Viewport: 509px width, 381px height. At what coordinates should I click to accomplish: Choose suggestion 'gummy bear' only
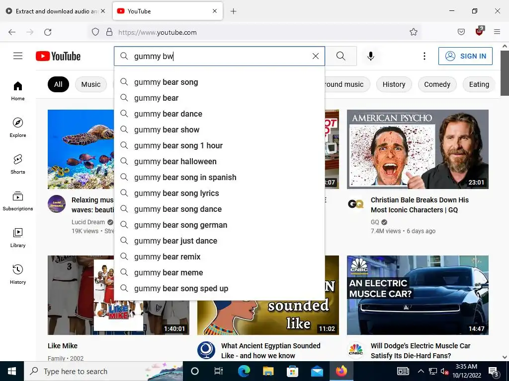tap(219, 98)
